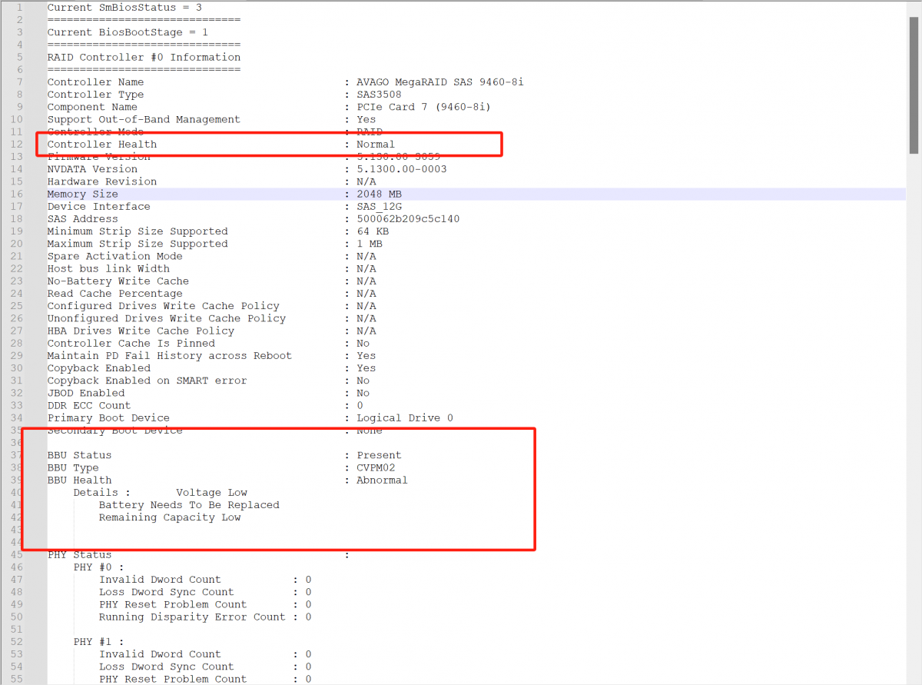Image resolution: width=922 pixels, height=685 pixels.
Task: Click the 'Battery Needs To Be Replaced' line
Action: coord(189,505)
